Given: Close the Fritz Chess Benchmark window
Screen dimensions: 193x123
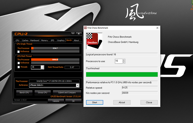Looking at the screenshot, I should 157,28.
